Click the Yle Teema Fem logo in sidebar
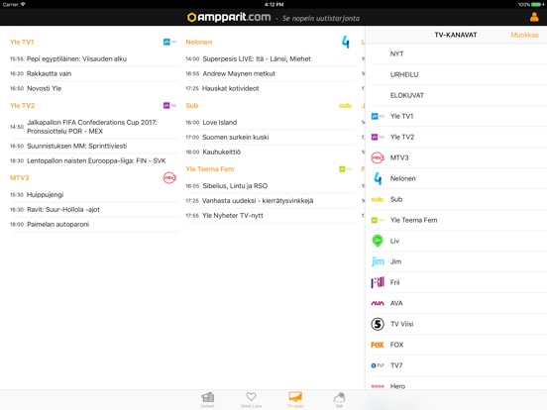Screen dimensions: 547x410 click(378, 220)
